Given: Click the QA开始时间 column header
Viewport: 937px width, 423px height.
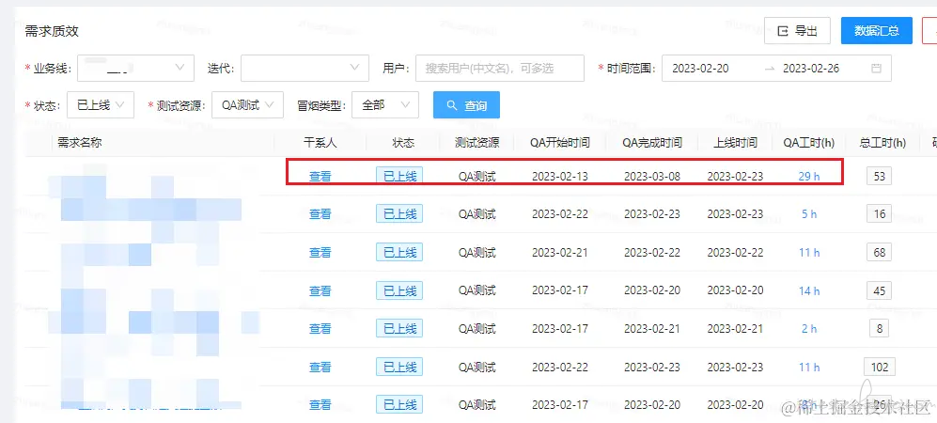Looking at the screenshot, I should [x=560, y=142].
